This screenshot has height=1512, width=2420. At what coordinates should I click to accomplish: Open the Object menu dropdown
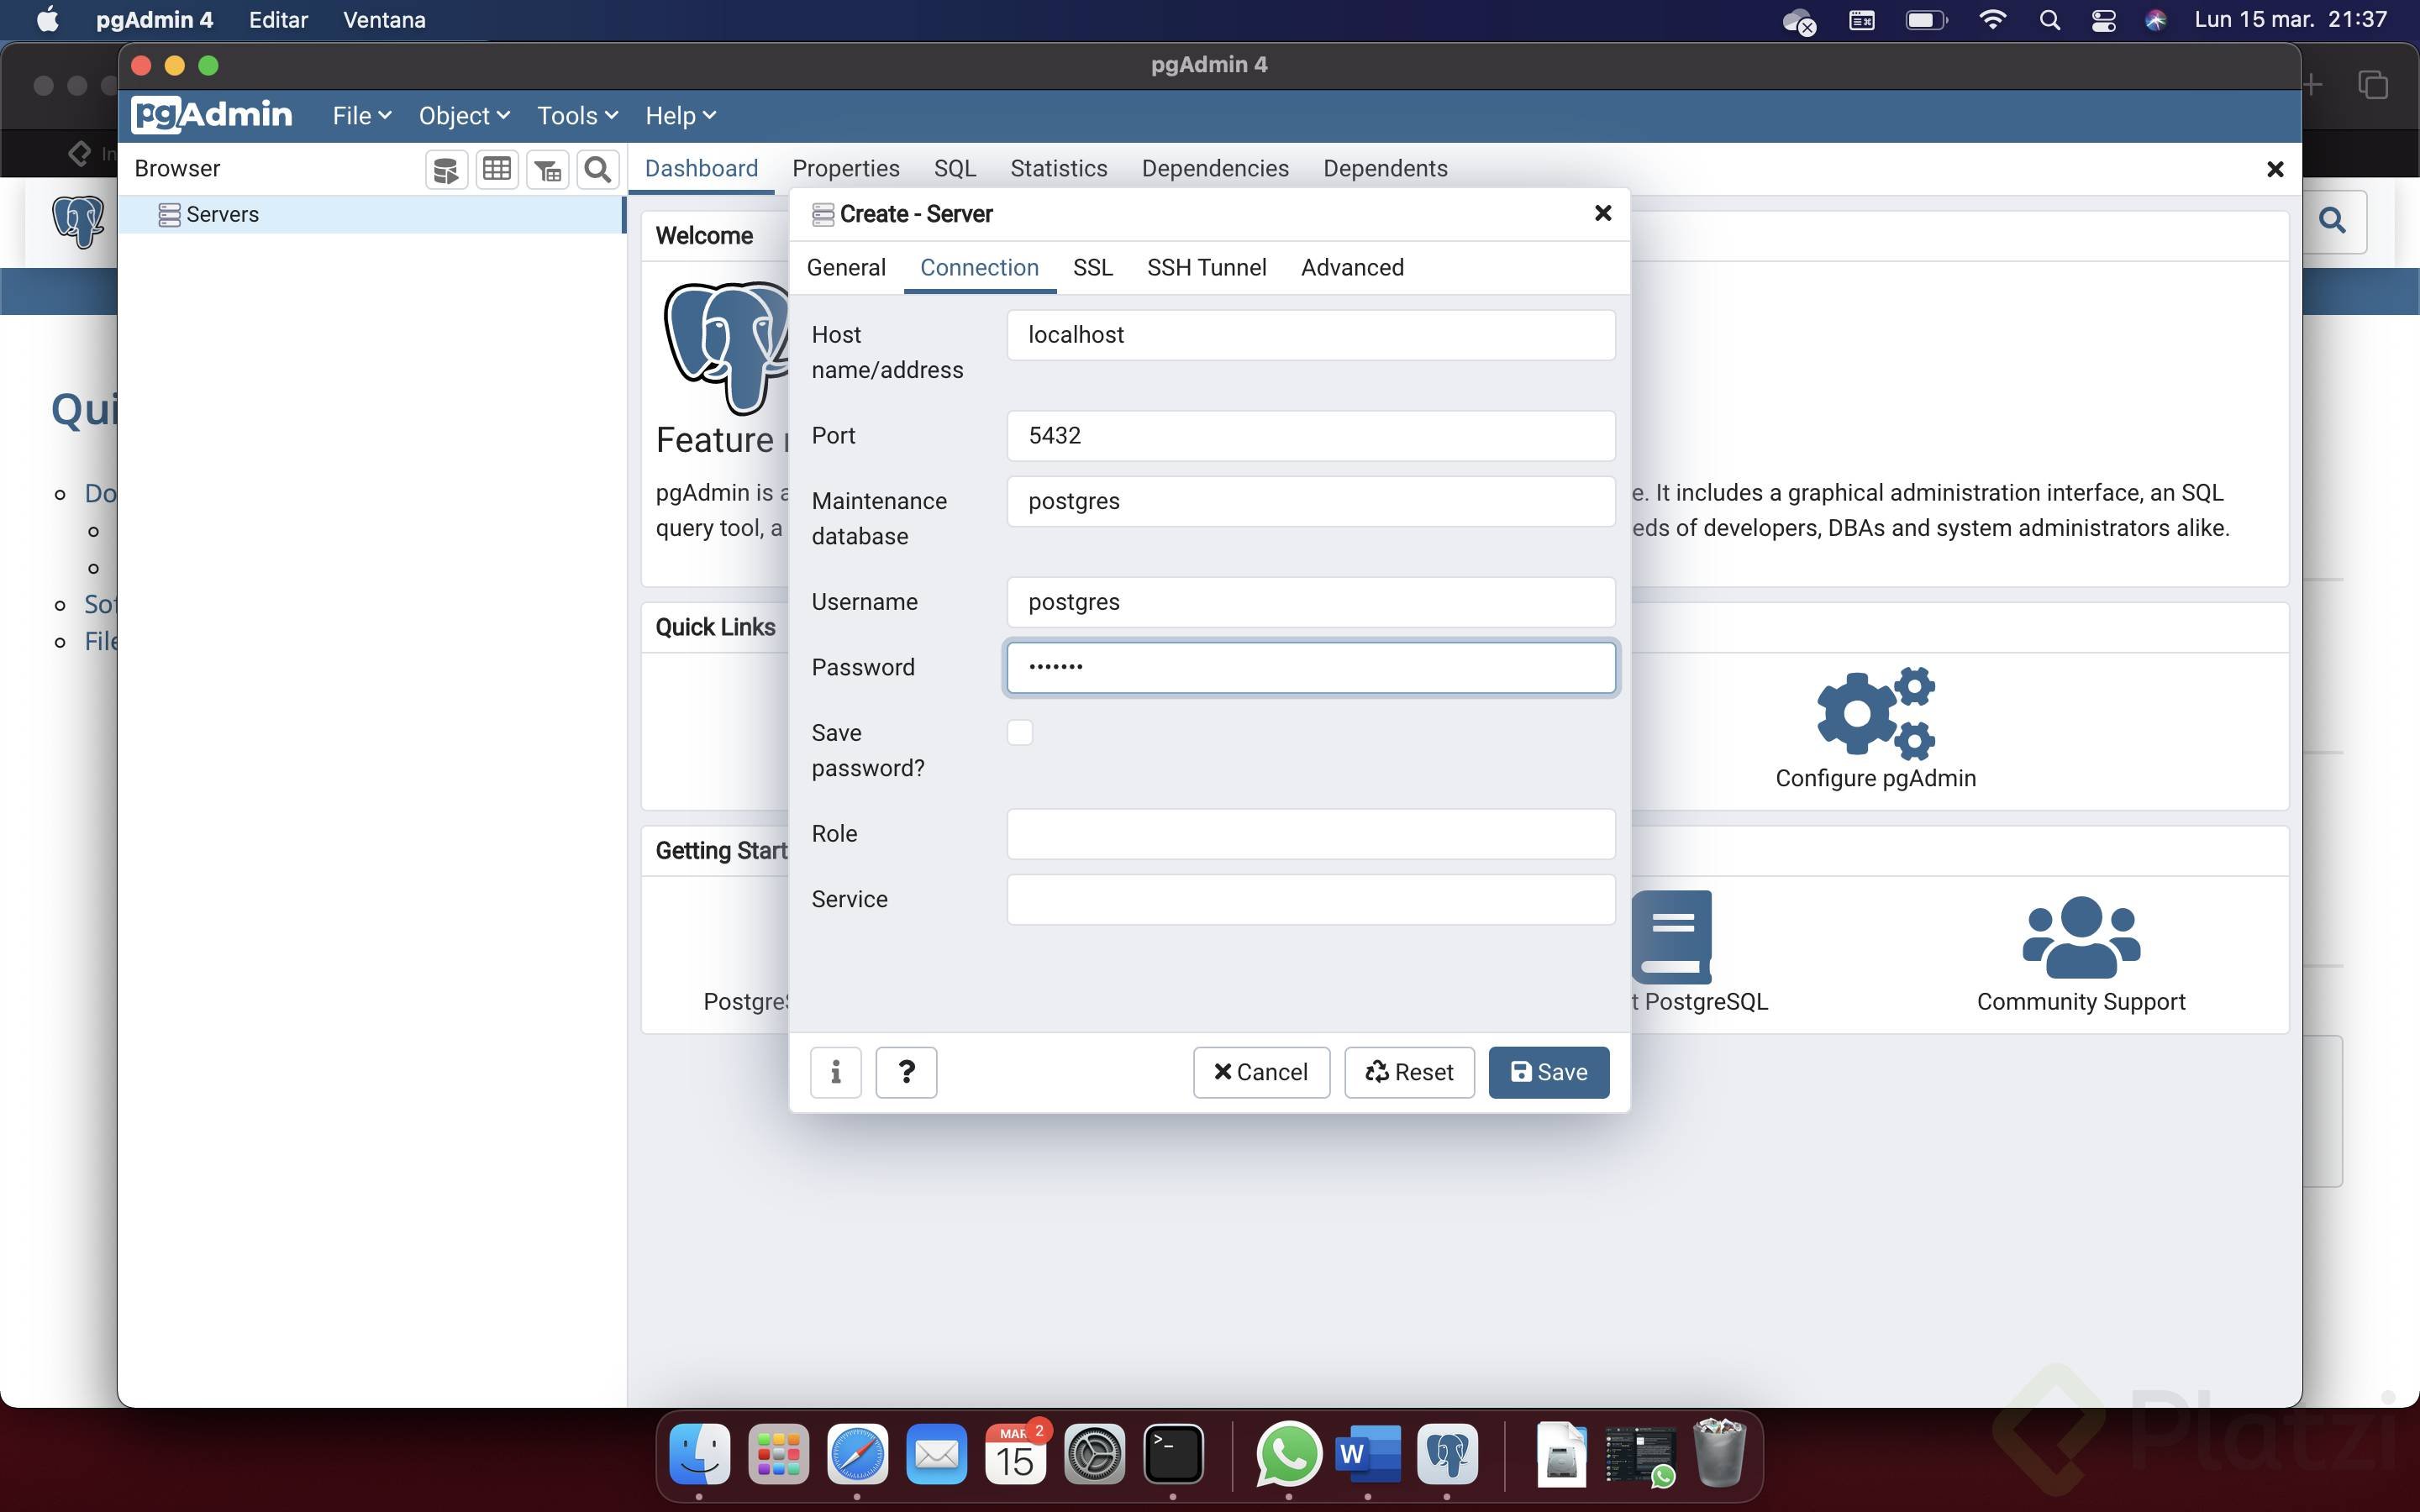[x=464, y=116]
